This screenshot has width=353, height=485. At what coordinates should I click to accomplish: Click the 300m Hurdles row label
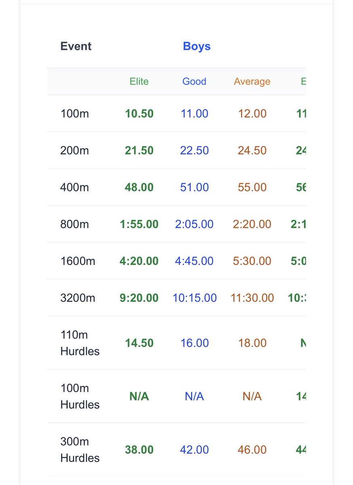(x=80, y=449)
